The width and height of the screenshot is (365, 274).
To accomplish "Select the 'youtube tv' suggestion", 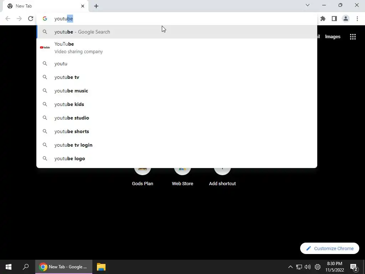I will coord(177,77).
